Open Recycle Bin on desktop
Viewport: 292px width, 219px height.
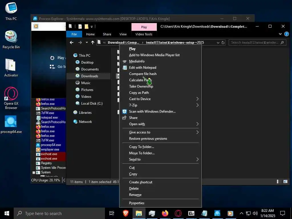click(x=11, y=40)
